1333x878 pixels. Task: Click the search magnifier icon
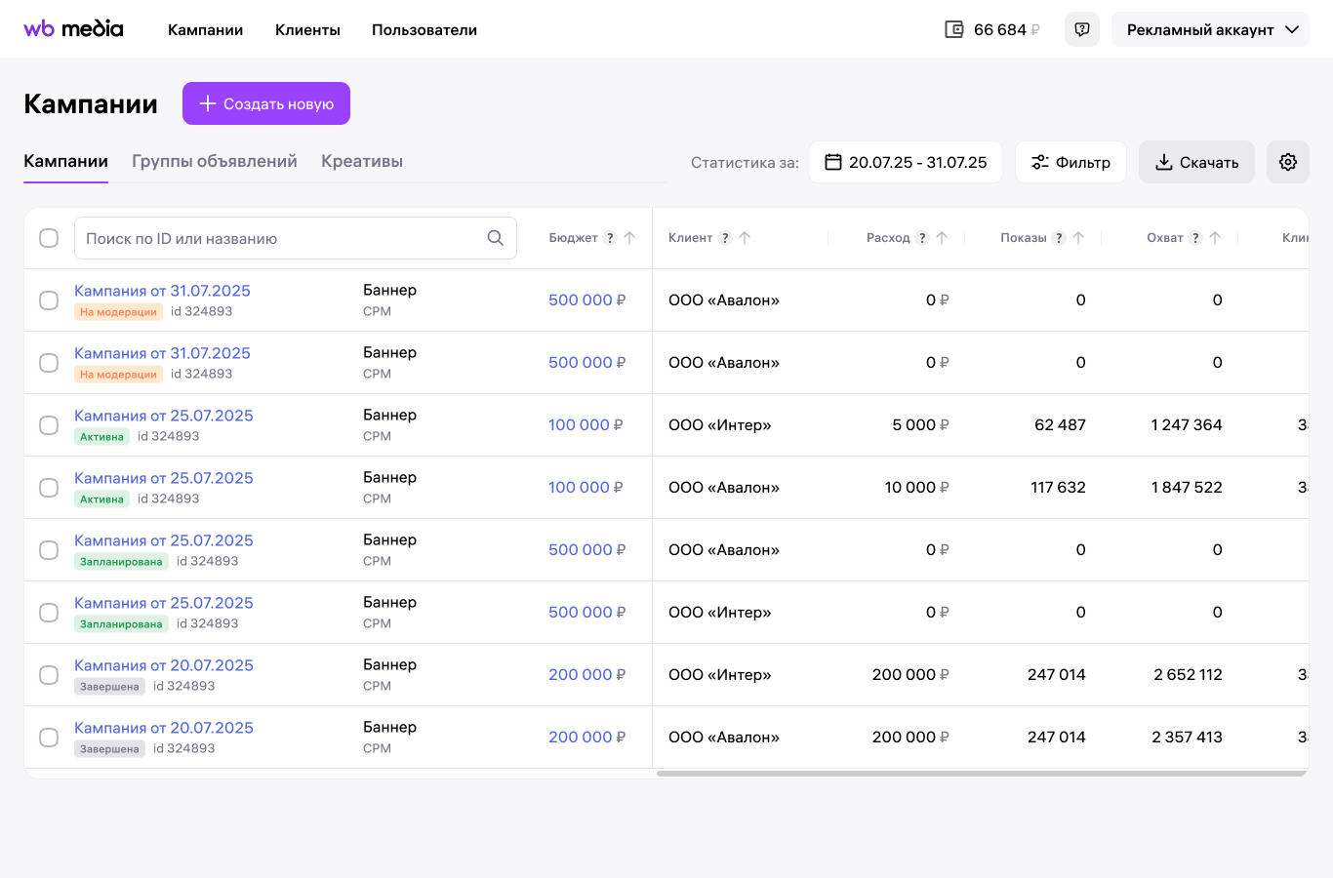(x=496, y=238)
